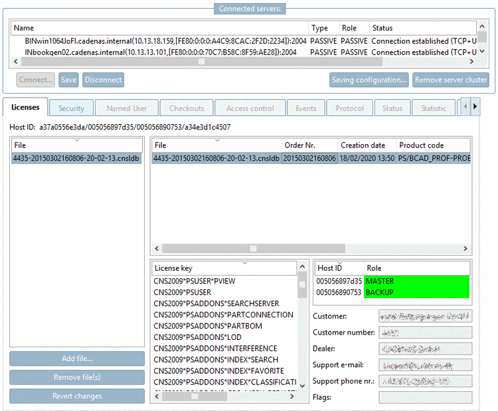498x411 pixels.
Task: Sort servers by Status column
Action: coord(423,28)
